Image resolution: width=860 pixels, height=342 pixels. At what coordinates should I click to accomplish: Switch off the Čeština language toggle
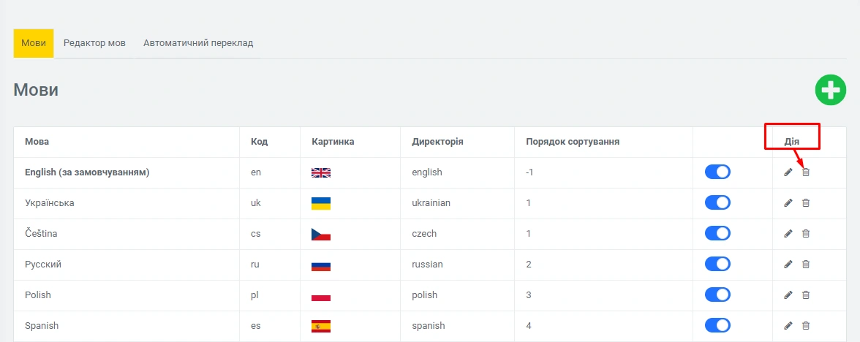point(717,234)
